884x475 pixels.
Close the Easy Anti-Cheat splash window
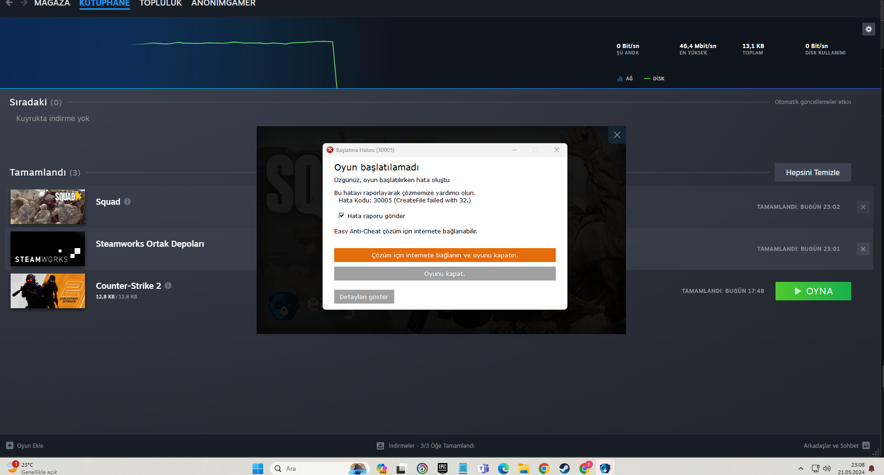click(617, 135)
